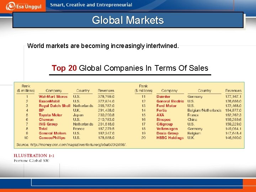Screen dimensions: 256x192
Task: Click 'Total' company name
Action: click(43, 129)
